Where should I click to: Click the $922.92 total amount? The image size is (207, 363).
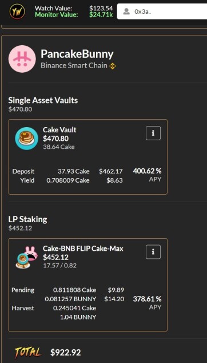(x=66, y=353)
